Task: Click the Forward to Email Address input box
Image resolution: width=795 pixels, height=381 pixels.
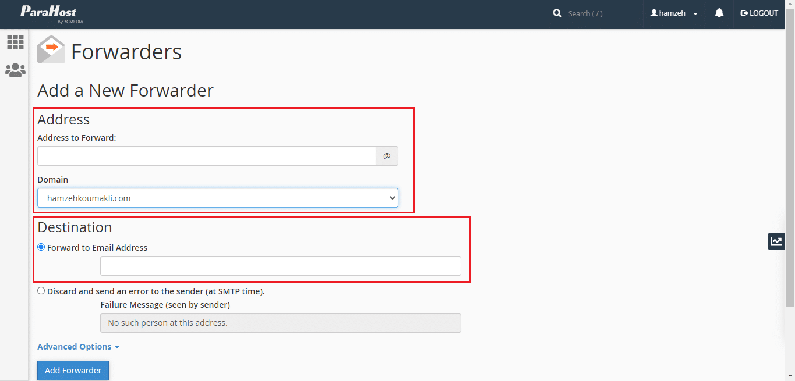Action: coord(280,266)
